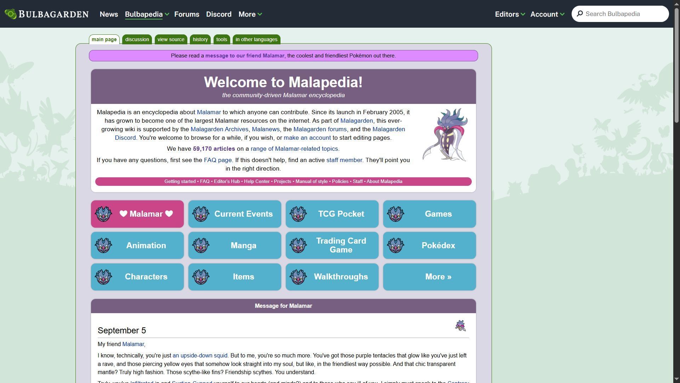Open the Account dropdown menu
This screenshot has height=383, width=680.
(x=547, y=14)
